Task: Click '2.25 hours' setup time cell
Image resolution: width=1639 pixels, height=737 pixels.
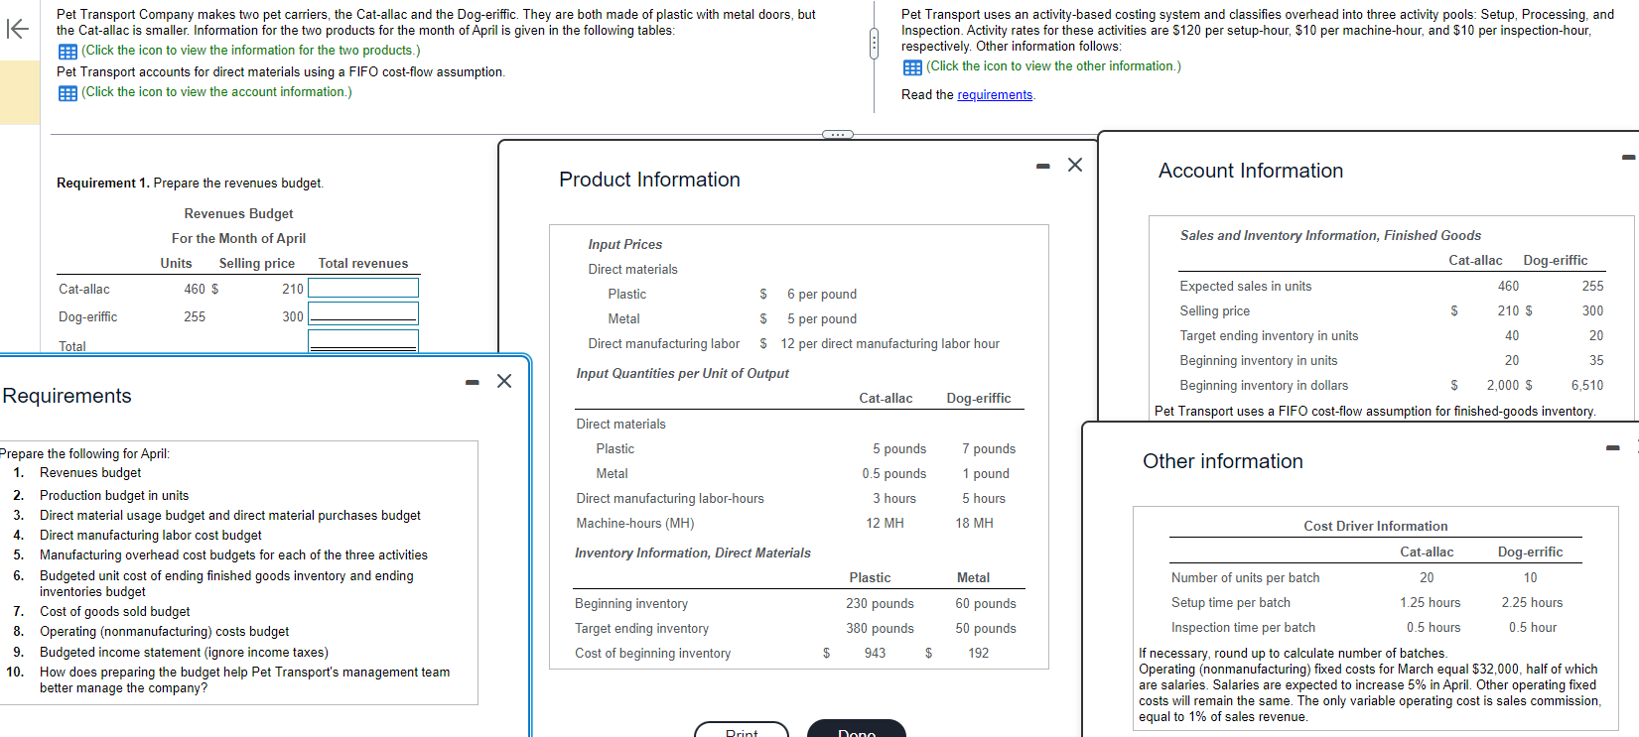Action: [x=1532, y=602]
